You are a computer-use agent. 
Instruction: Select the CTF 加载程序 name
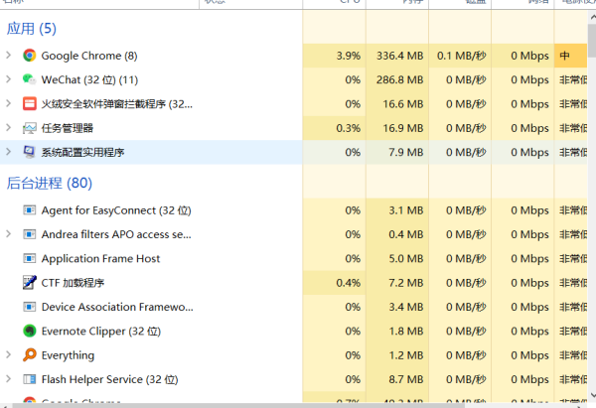(x=73, y=283)
